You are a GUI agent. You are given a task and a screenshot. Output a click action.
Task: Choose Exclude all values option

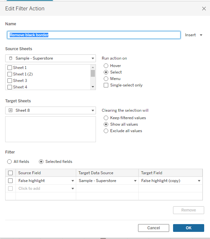pyautogui.click(x=106, y=131)
